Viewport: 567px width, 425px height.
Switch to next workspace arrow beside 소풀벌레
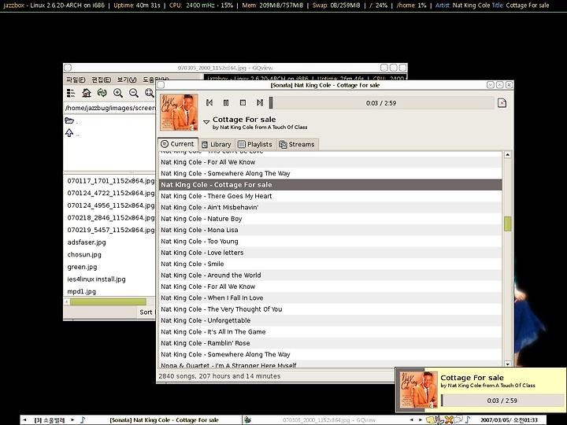point(72,420)
